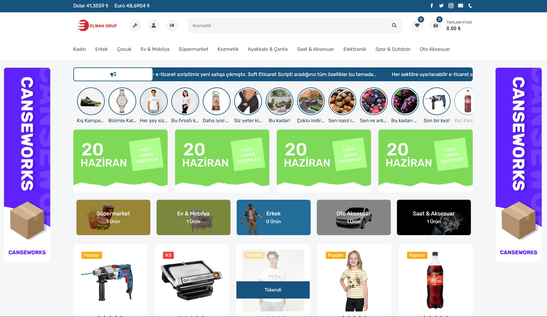The image size is (547, 317).
Task: Click the phone icon in top bar
Action: [x=470, y=6]
